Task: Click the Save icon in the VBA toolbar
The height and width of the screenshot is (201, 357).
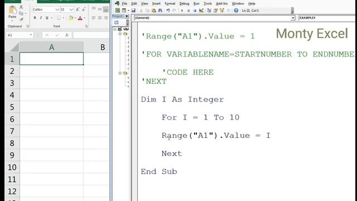Action: [x=133, y=10]
